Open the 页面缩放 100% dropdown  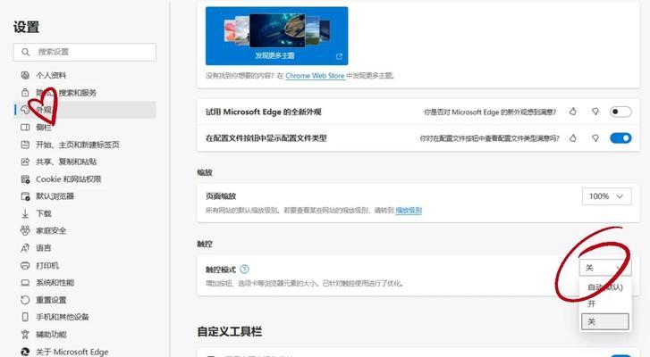point(607,196)
